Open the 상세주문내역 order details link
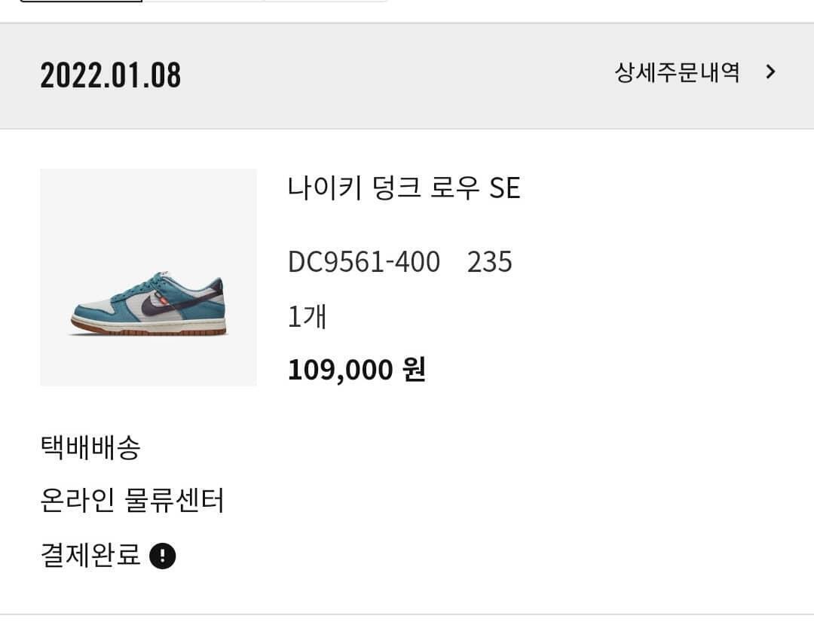The width and height of the screenshot is (814, 622). click(677, 73)
